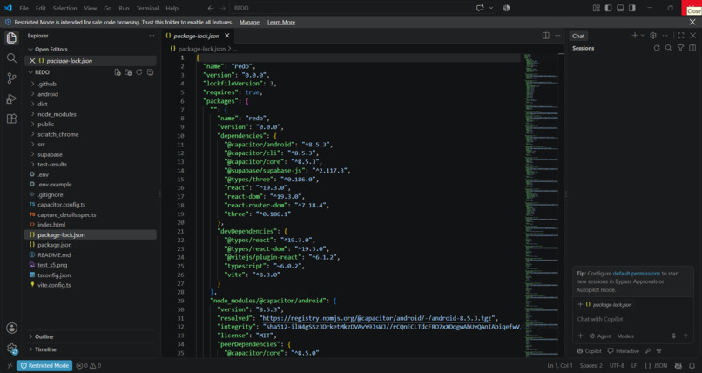Go back with the navigation arrow
Screen dimensions: 702x373
point(211,8)
